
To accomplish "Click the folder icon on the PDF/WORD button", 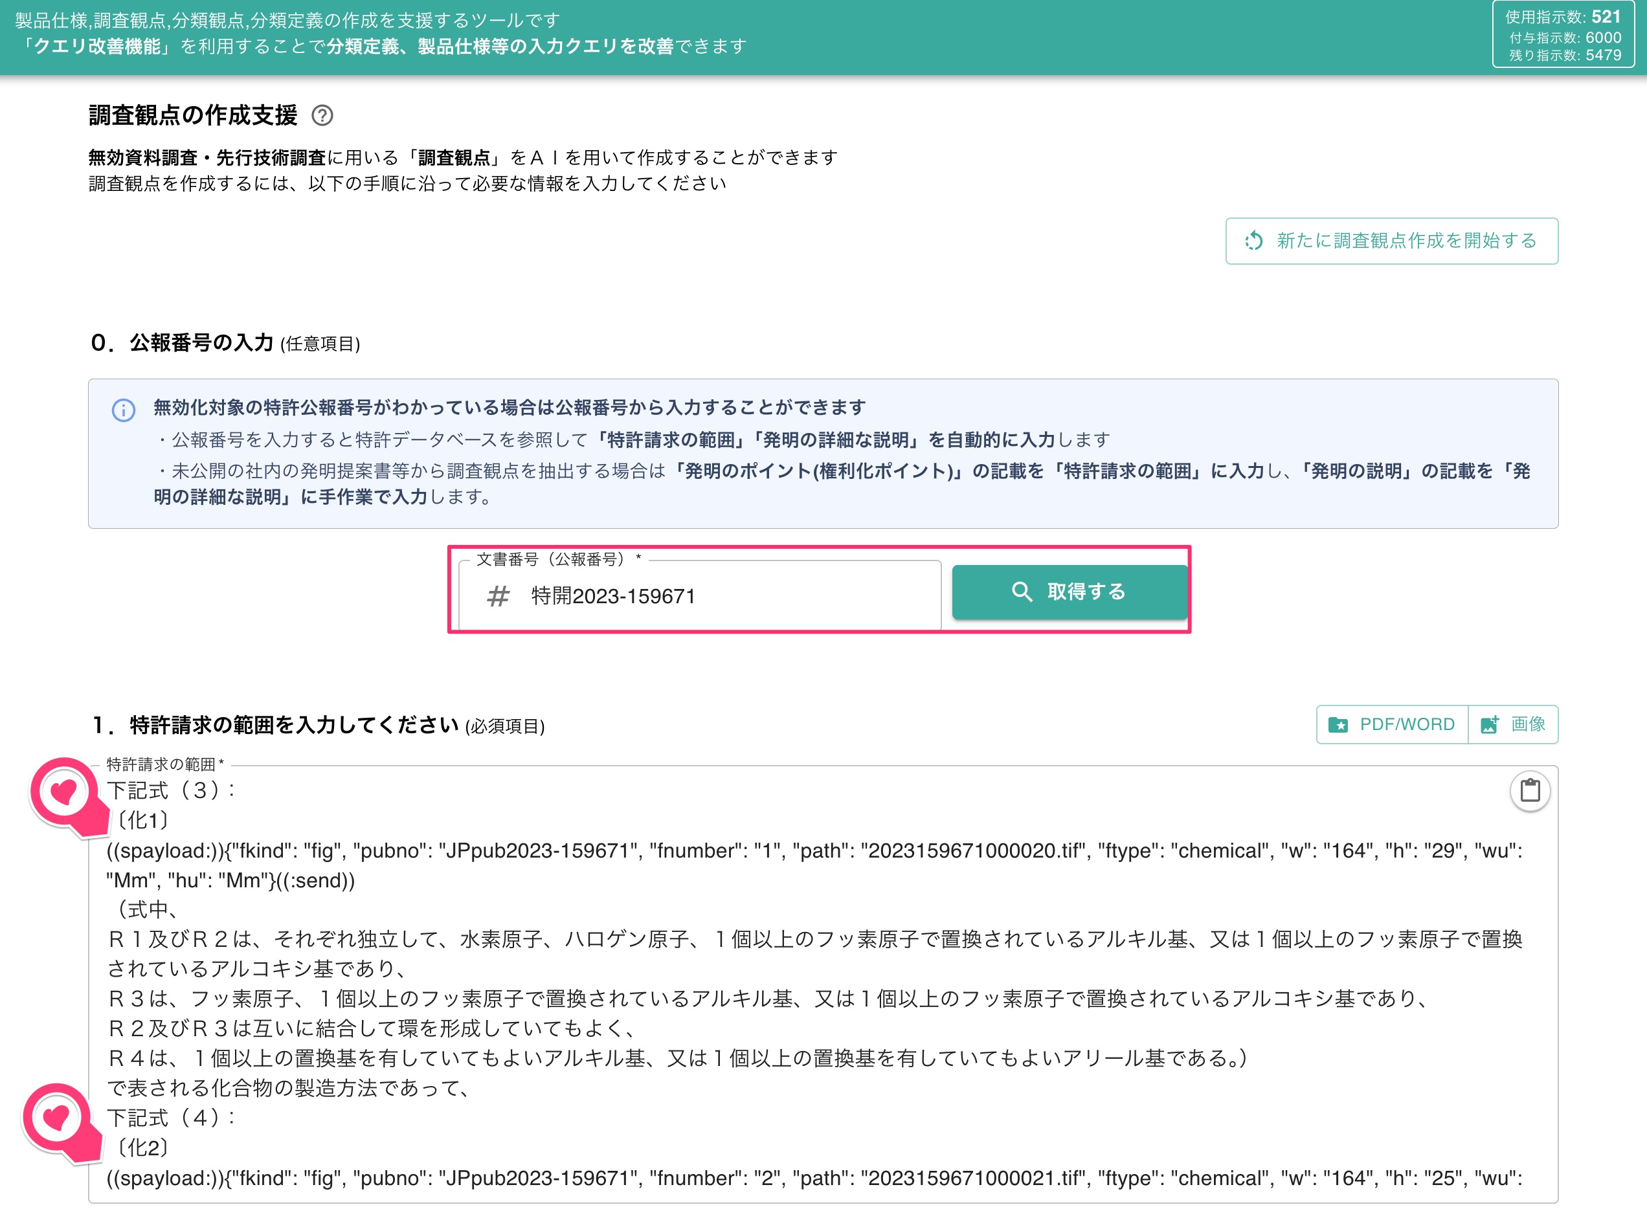I will [x=1338, y=724].
